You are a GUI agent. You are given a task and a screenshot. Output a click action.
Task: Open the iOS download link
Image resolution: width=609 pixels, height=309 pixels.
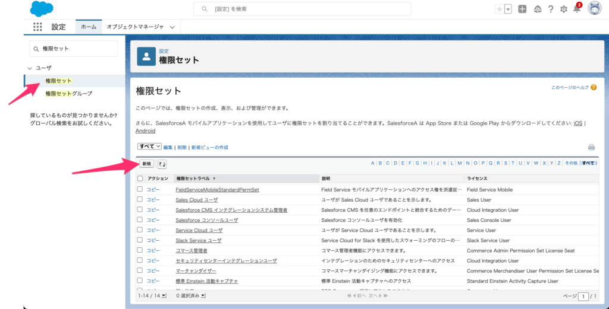point(578,123)
